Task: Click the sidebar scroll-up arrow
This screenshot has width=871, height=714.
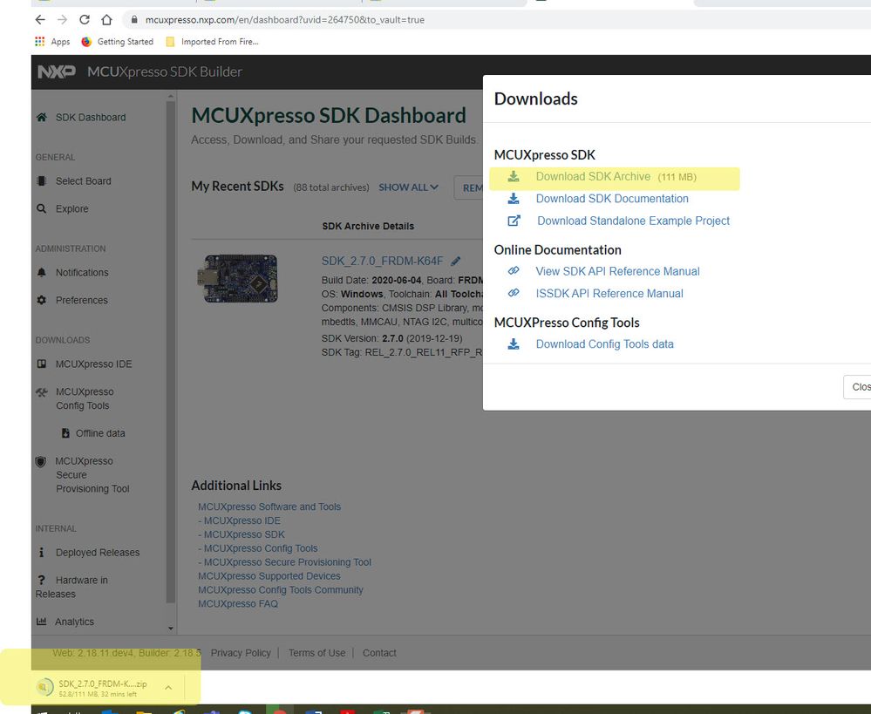Action: pyautogui.click(x=171, y=97)
